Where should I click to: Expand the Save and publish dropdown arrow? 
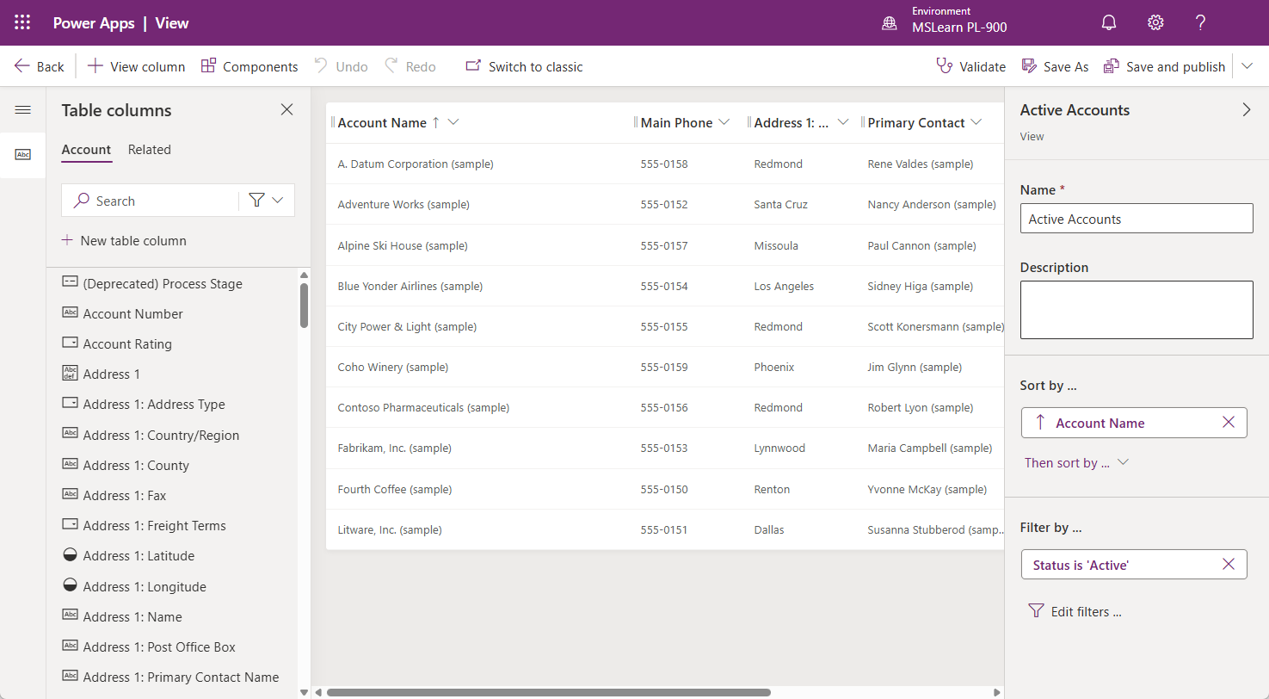coord(1247,66)
